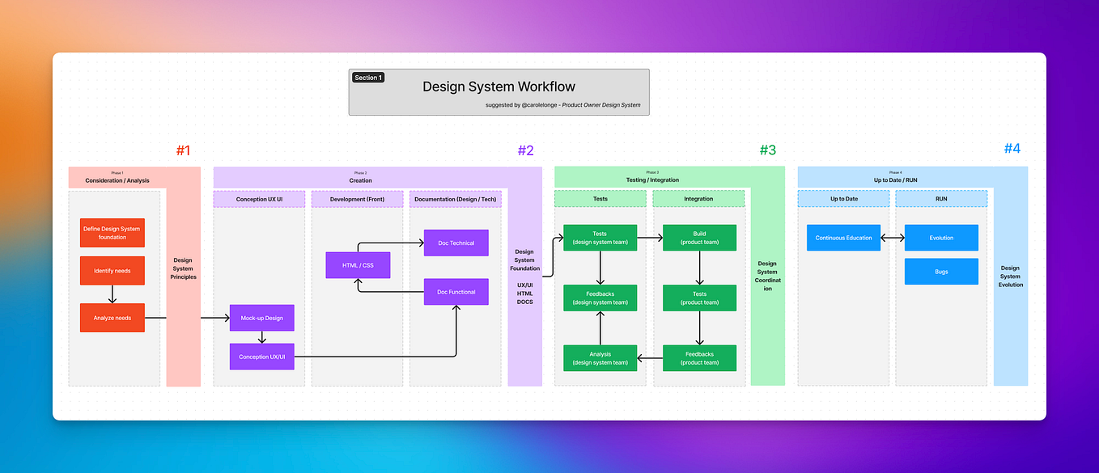Click the orange Analyze needs swatch
Screen dimensions: 1099x473
click(112, 317)
